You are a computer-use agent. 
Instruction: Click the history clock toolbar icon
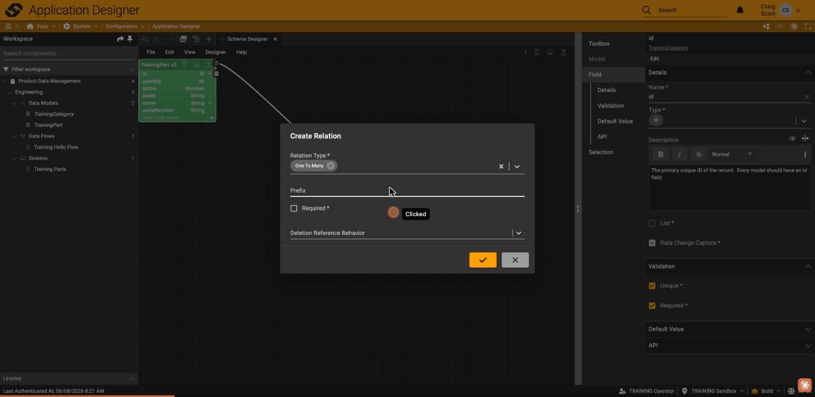point(196,39)
